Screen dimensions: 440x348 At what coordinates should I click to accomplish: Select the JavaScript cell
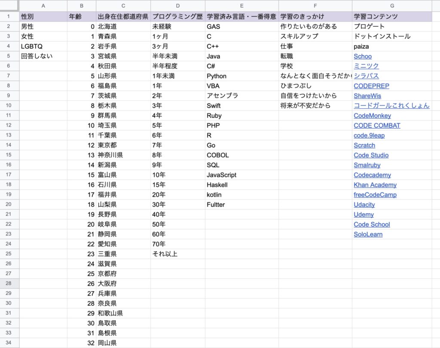pos(241,175)
